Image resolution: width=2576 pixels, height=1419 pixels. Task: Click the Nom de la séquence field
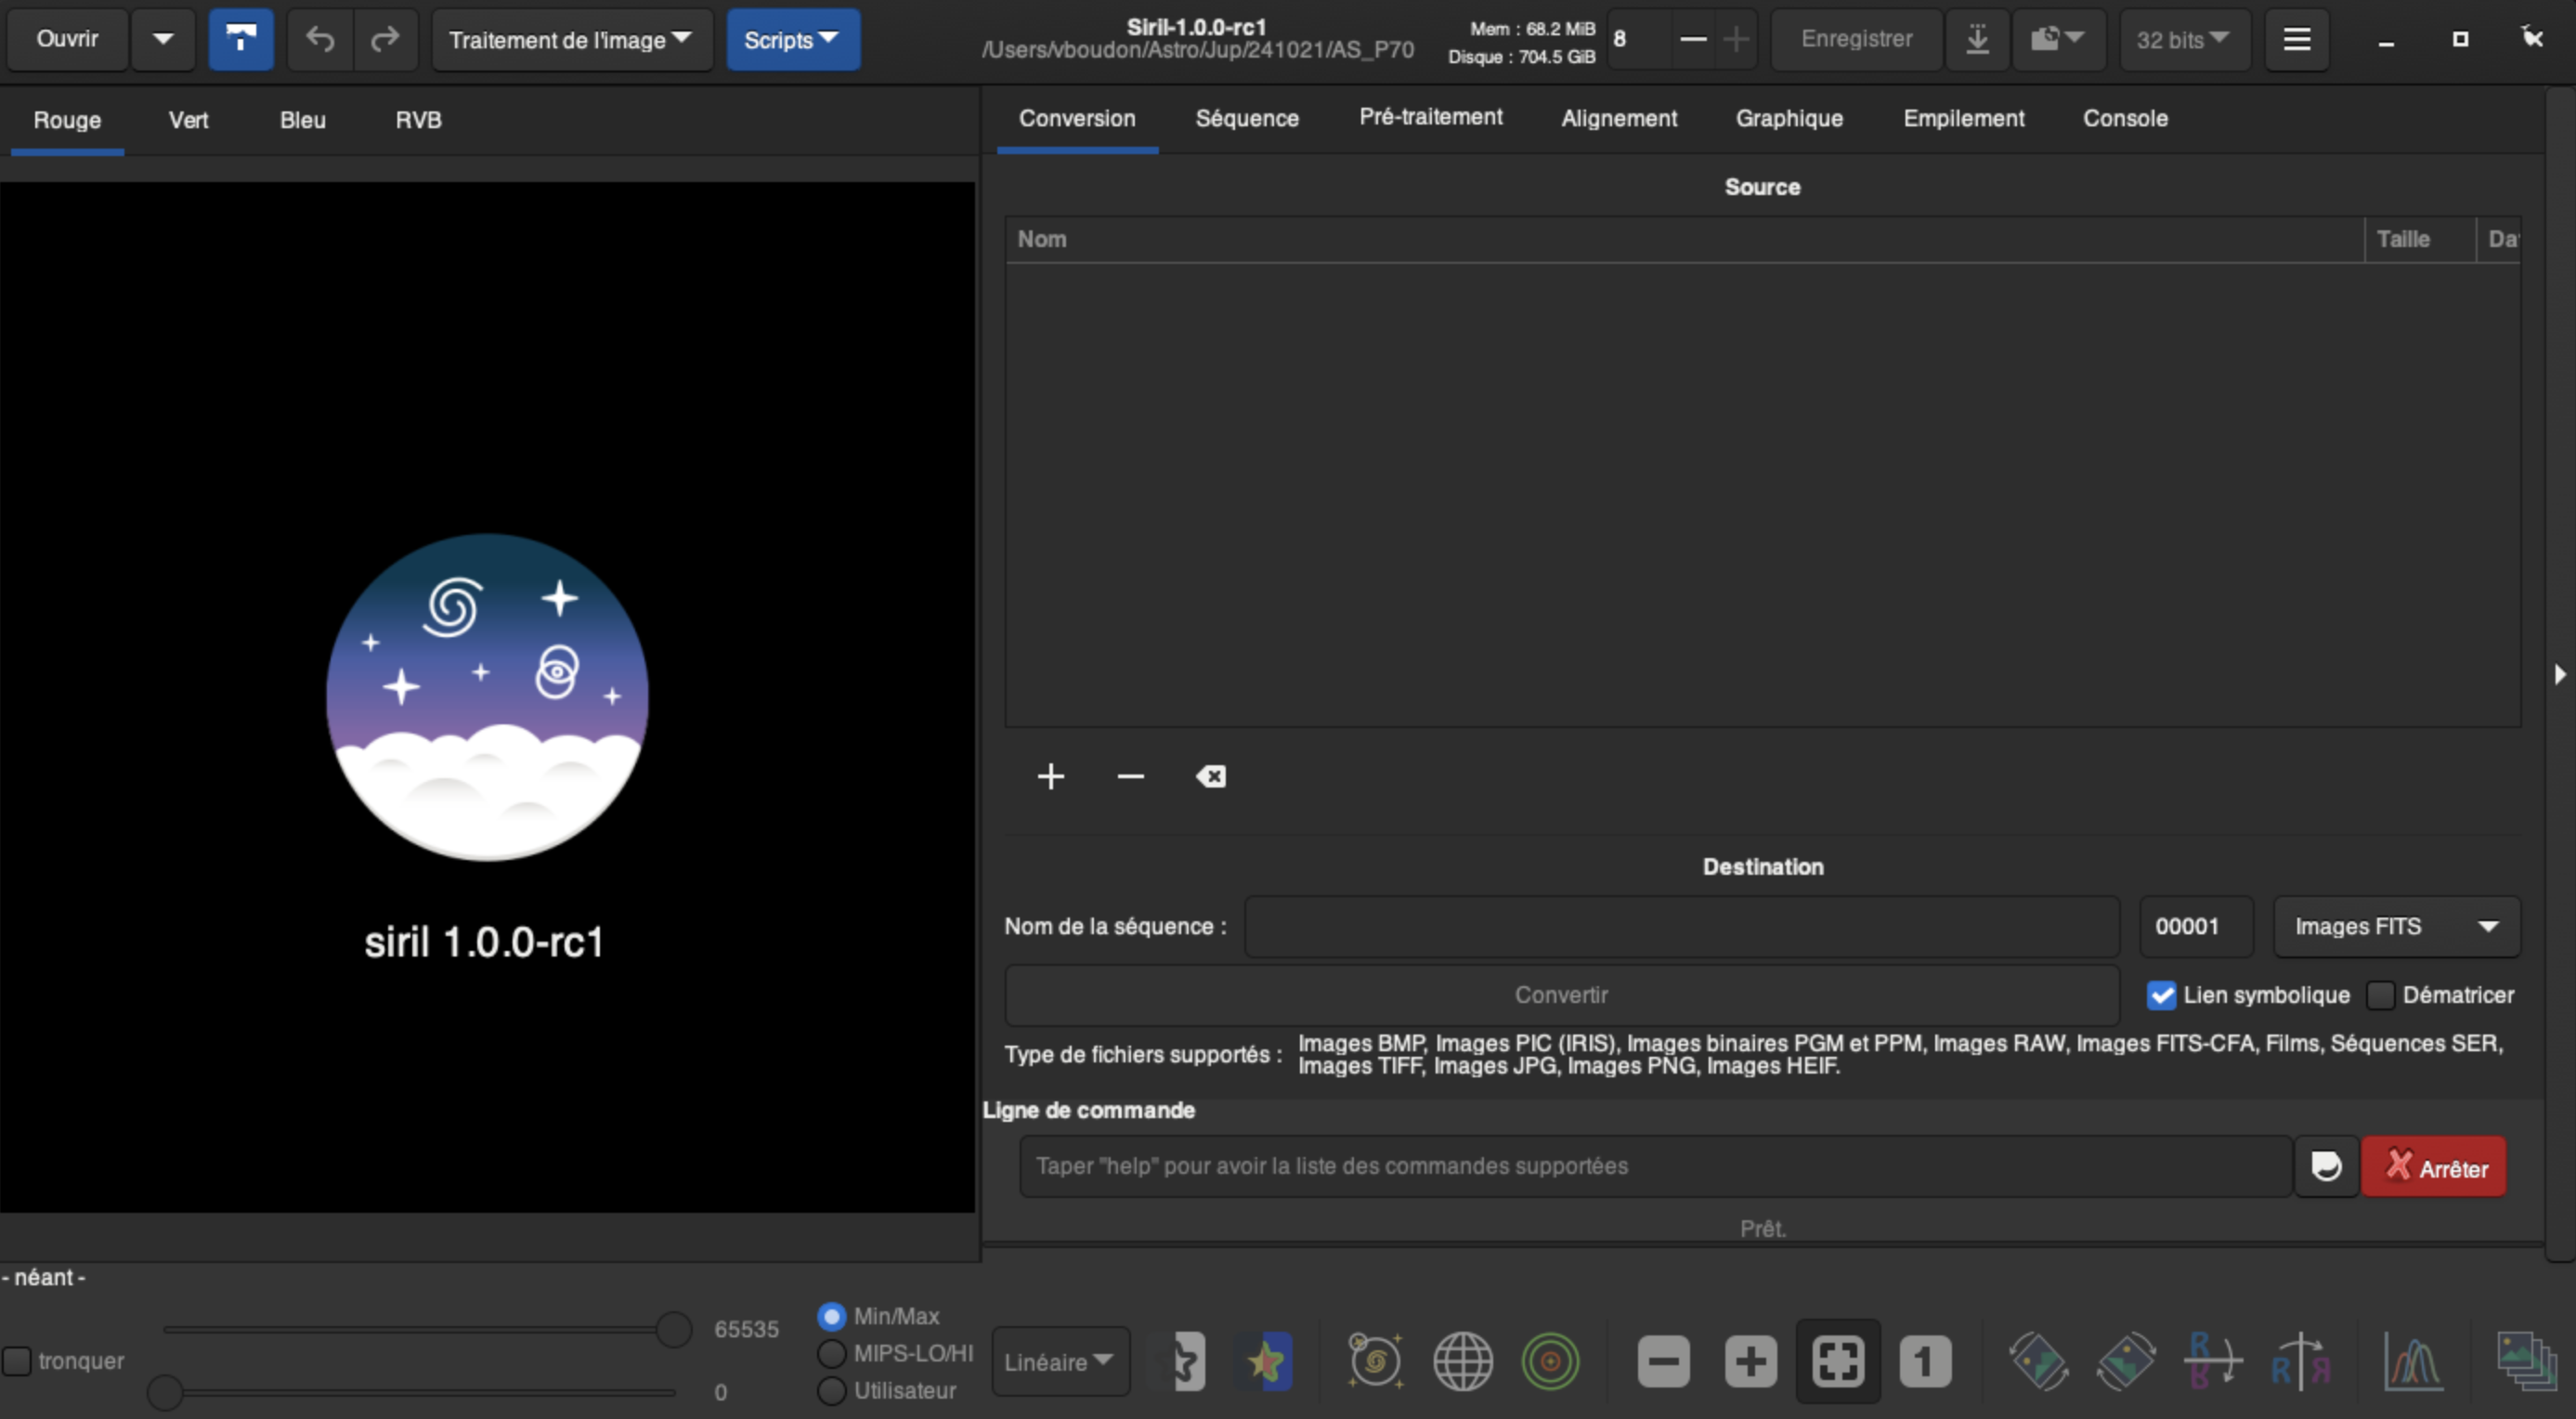(1680, 926)
